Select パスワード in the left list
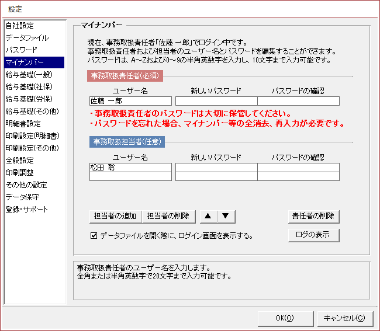Image resolution: width=380 pixels, height=331 pixels. pos(21,50)
